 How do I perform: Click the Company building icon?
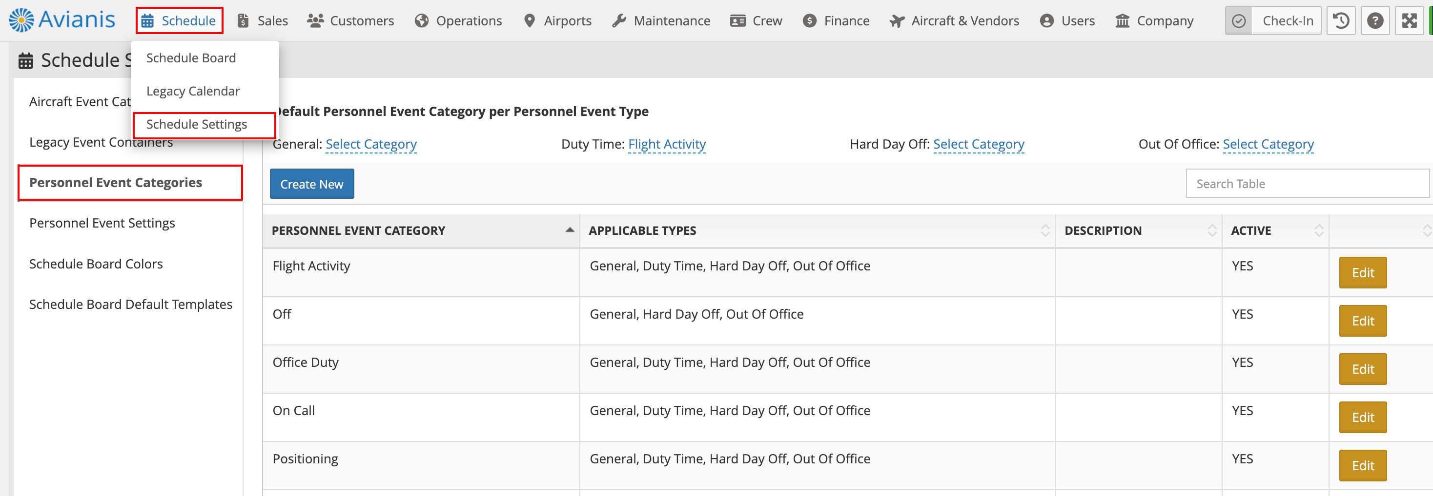click(x=1123, y=21)
